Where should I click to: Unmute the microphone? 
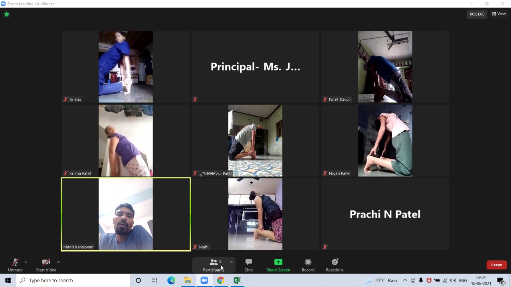click(15, 265)
